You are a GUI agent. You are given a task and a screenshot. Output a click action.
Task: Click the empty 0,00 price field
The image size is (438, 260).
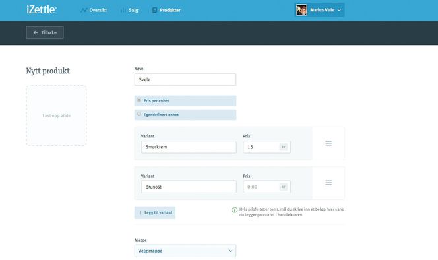(266, 187)
